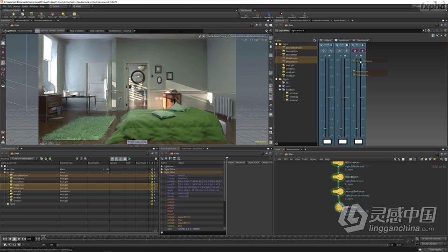Viewport: 448px width, 252px height.
Task: Select the window2 row in Scene Graph Tree
Action: pyautogui.click(x=79, y=197)
